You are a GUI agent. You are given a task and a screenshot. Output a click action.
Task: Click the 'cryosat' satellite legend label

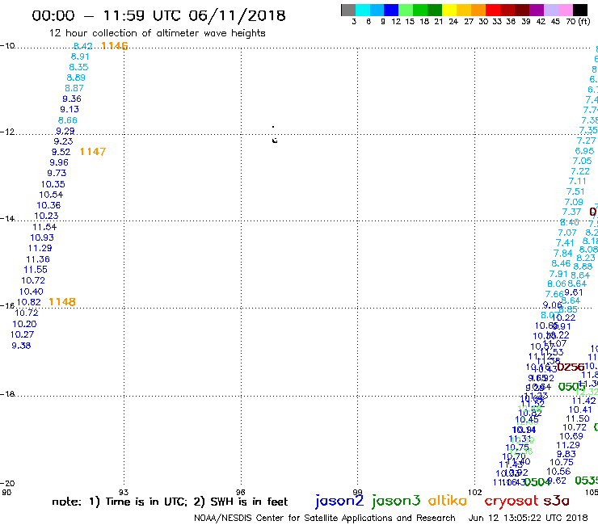pos(512,501)
